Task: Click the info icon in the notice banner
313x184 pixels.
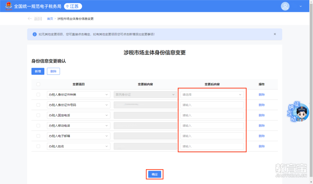Action: [34, 34]
